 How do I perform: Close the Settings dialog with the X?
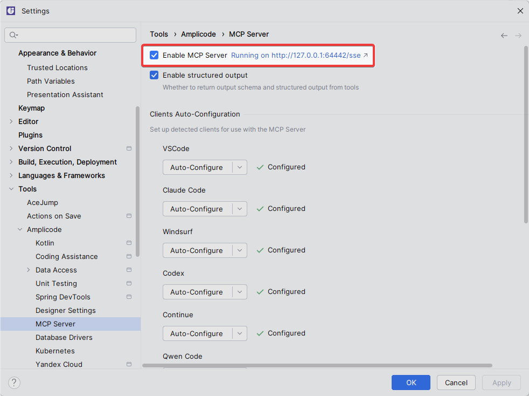click(x=520, y=11)
